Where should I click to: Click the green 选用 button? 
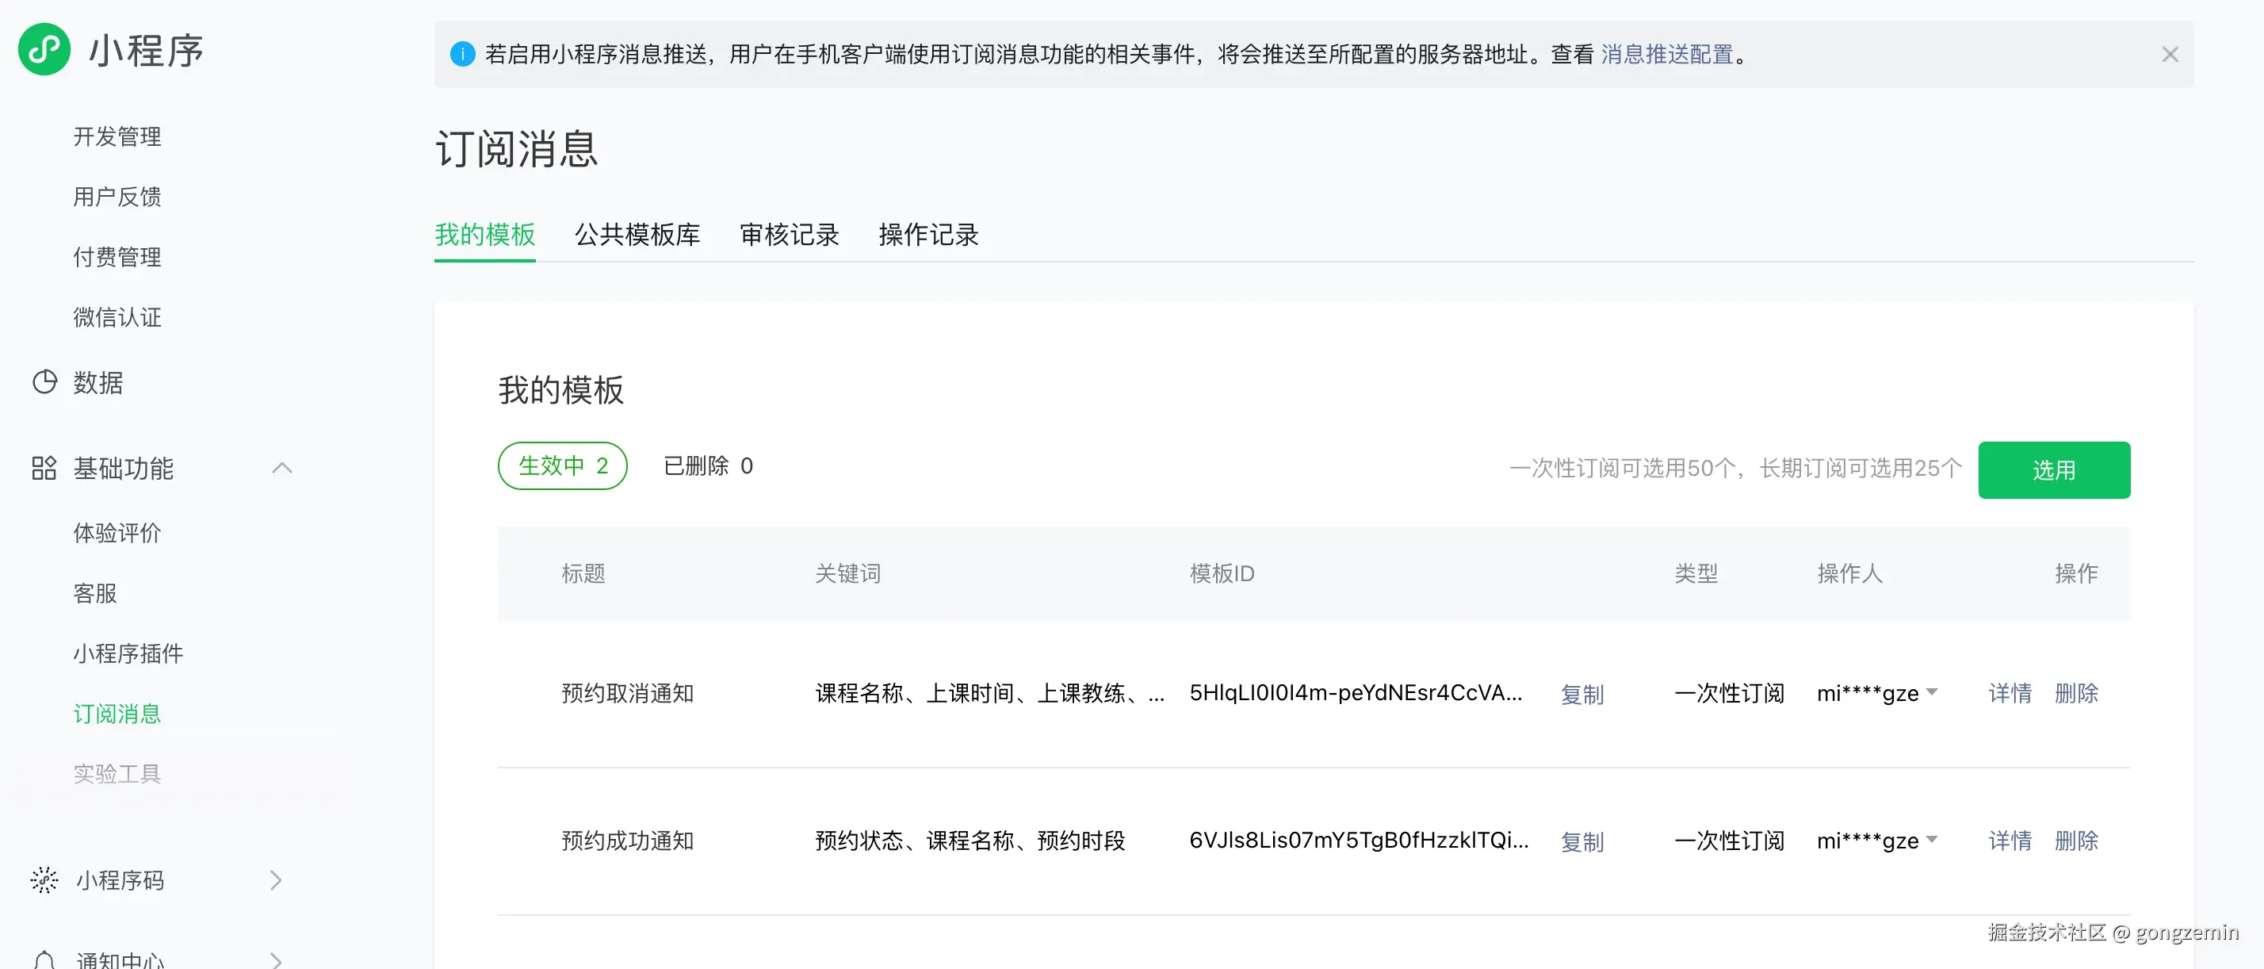[x=2053, y=470]
